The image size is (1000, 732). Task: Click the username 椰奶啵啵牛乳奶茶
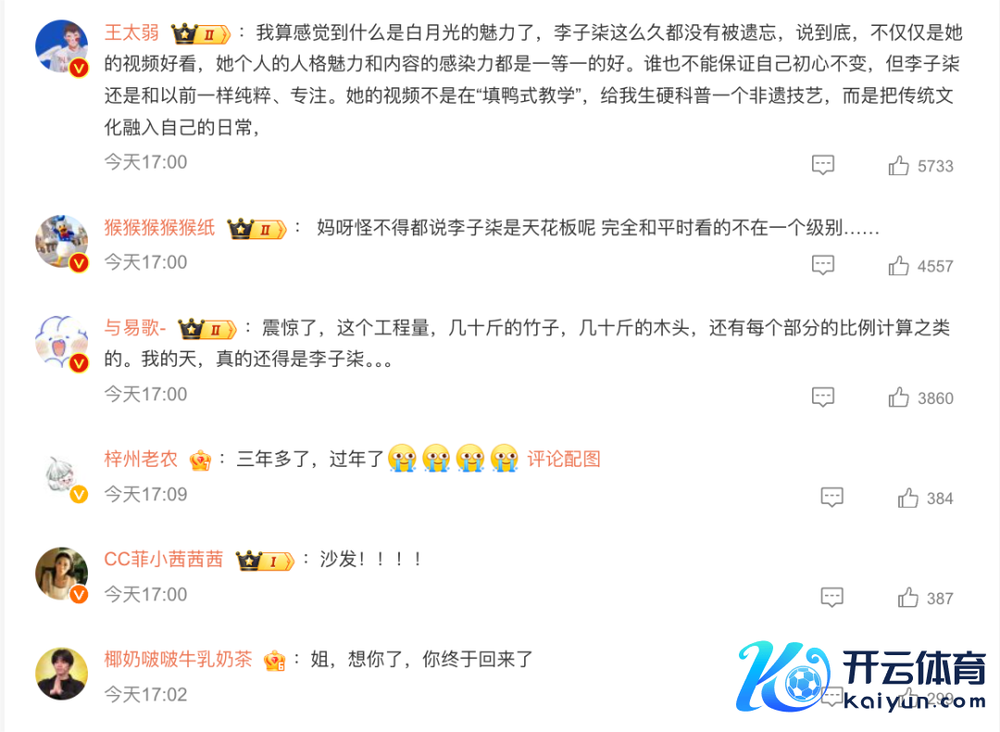point(178,659)
